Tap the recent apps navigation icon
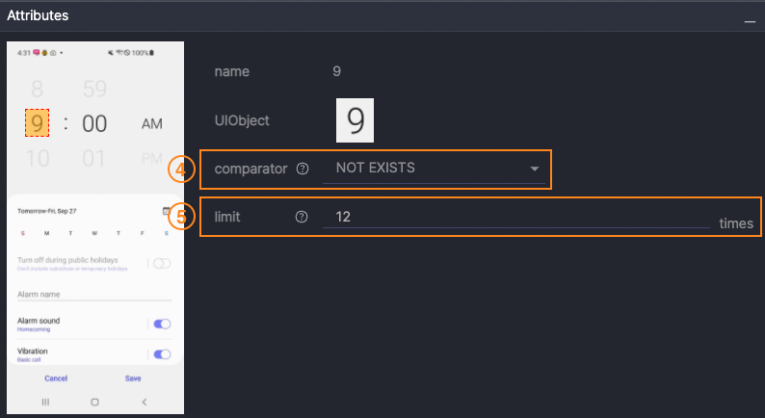Screen dimensions: 765x418 point(45,401)
